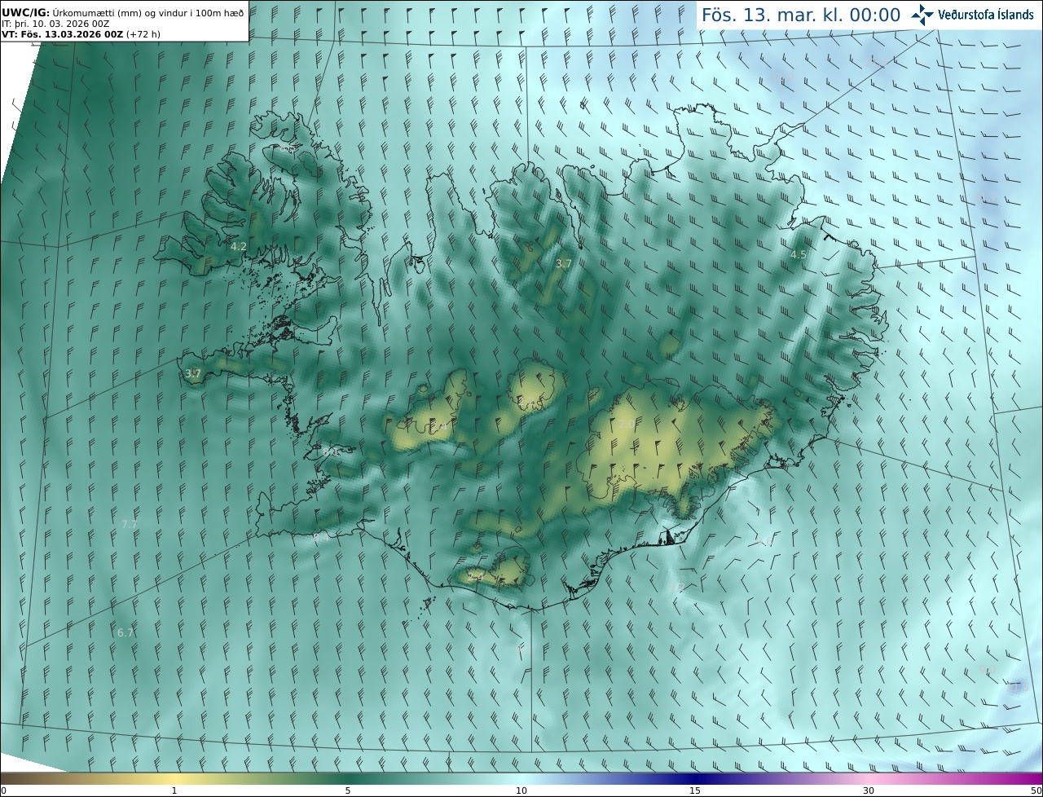Click the IT: þri. 10. 03. 2026 00Z line
1043x797 pixels.
55,24
